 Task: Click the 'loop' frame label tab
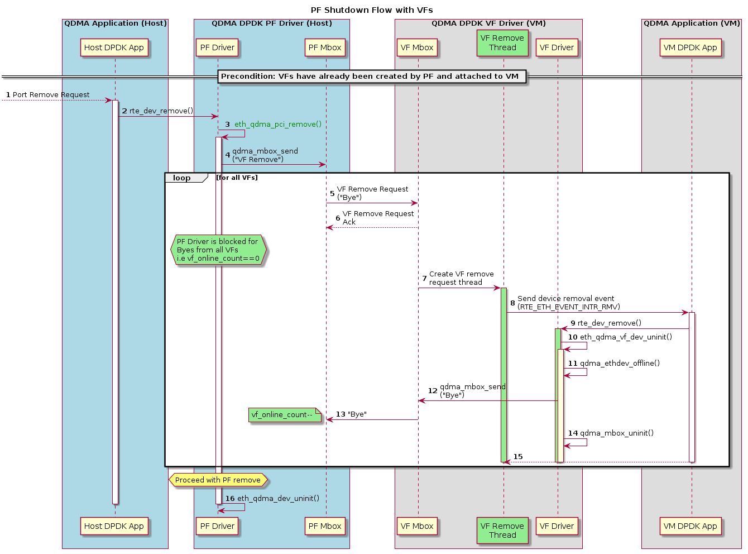tap(182, 178)
